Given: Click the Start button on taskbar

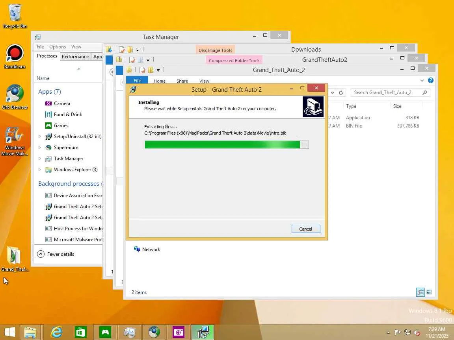Looking at the screenshot, I should pos(9,332).
